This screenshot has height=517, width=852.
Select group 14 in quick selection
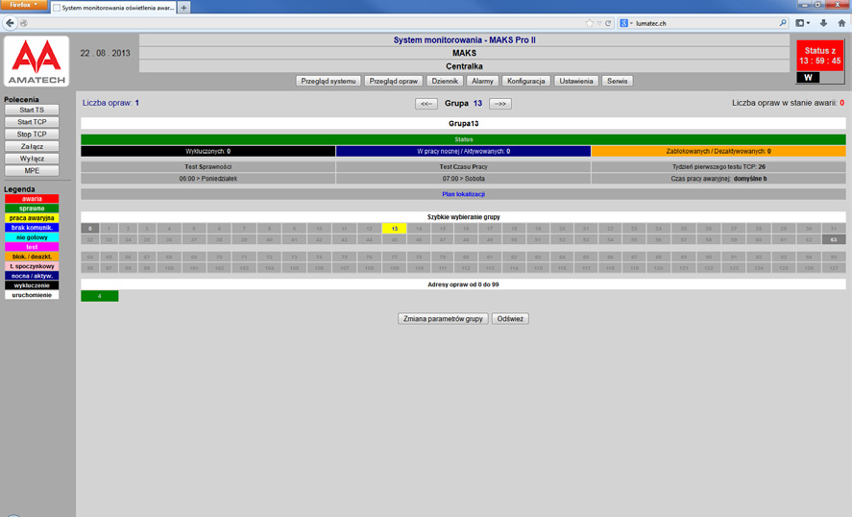tap(419, 229)
